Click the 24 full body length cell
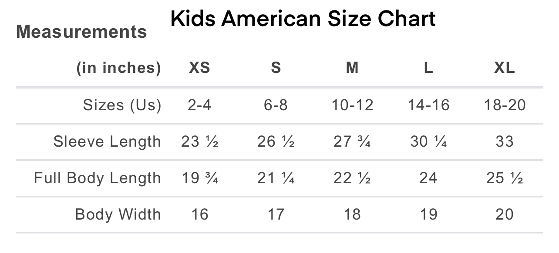 point(428,178)
